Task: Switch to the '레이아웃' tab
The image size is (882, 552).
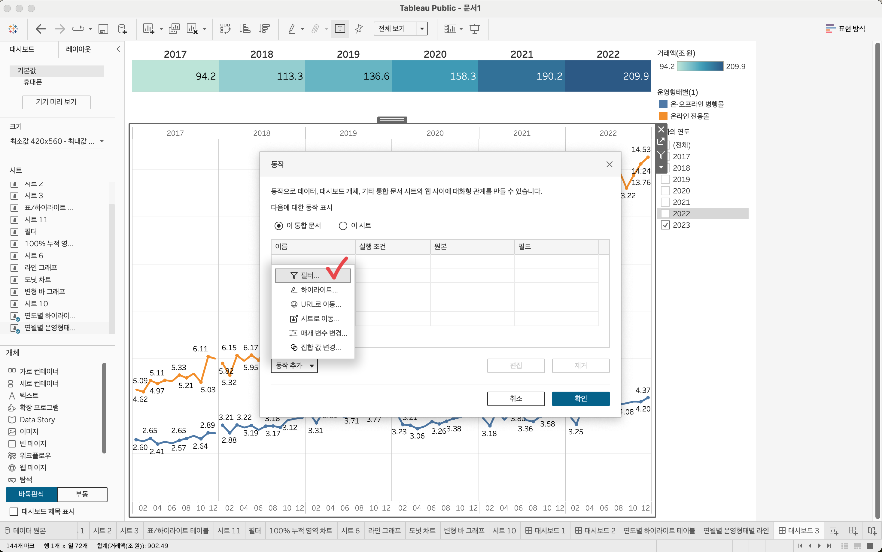Action: point(78,49)
